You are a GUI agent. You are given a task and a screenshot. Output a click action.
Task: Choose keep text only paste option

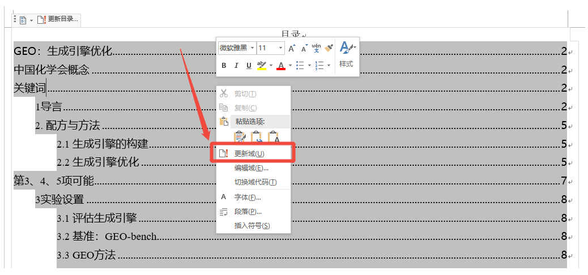(275, 137)
